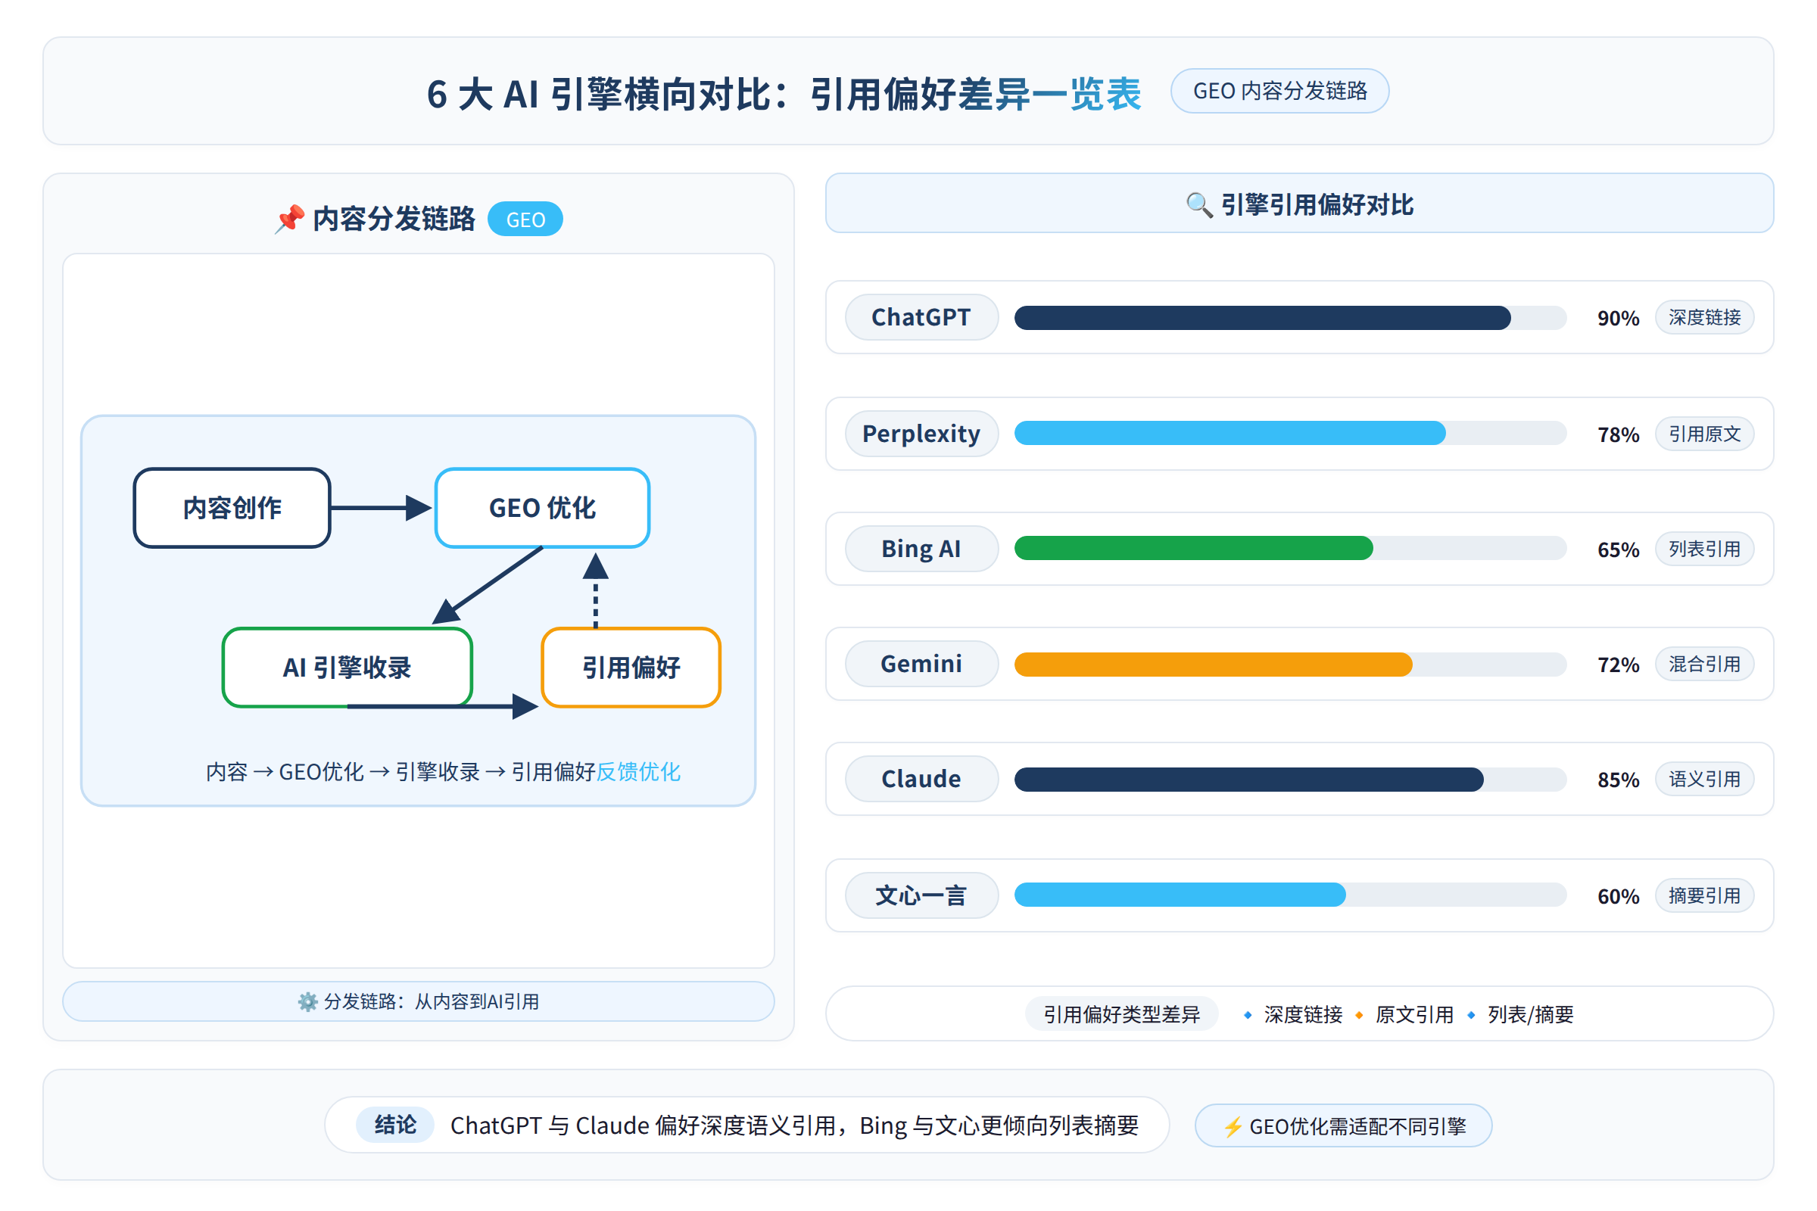Click the 混合引用 tag in Gemini row
The width and height of the screenshot is (1817, 1211).
click(1704, 665)
